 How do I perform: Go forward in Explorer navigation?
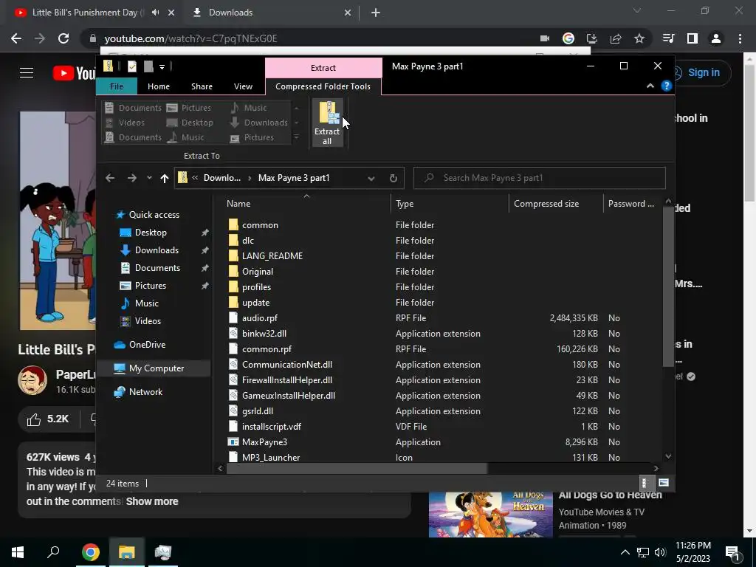pyautogui.click(x=131, y=178)
